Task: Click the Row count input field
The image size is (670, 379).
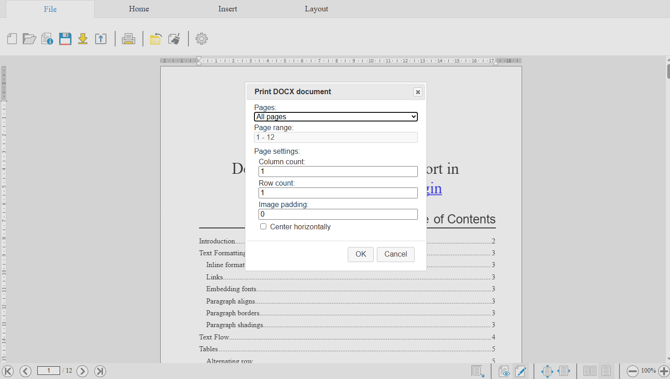Action: click(338, 193)
